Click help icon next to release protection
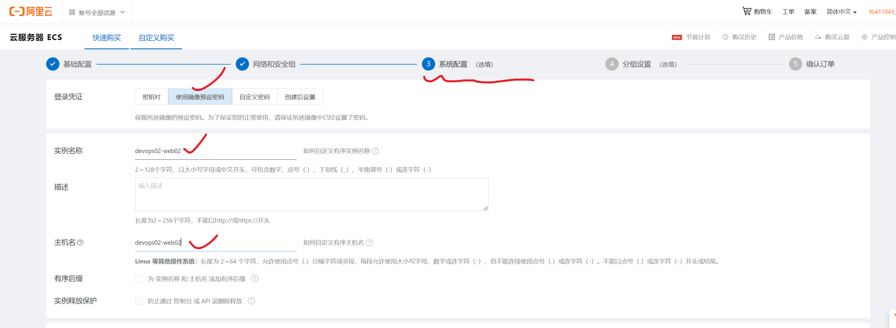This screenshot has height=328, width=896. (x=251, y=301)
